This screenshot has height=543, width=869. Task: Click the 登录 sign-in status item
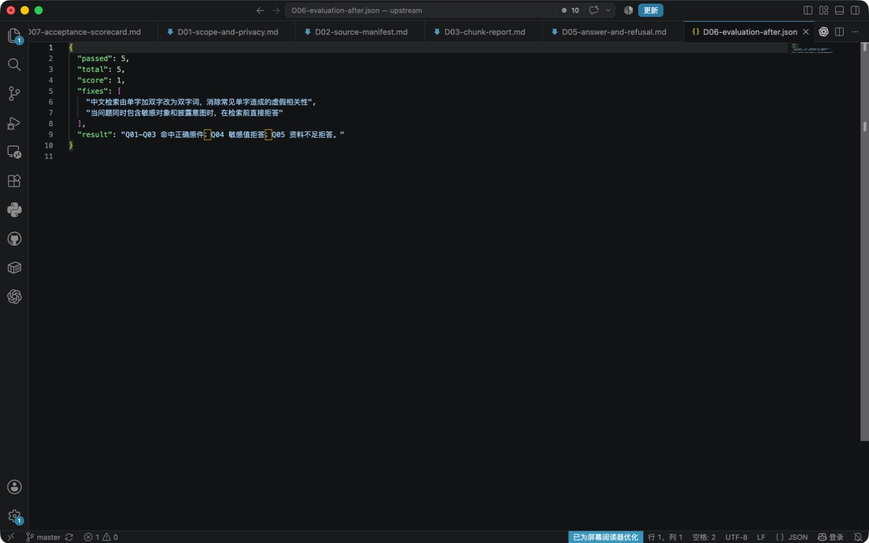click(831, 537)
